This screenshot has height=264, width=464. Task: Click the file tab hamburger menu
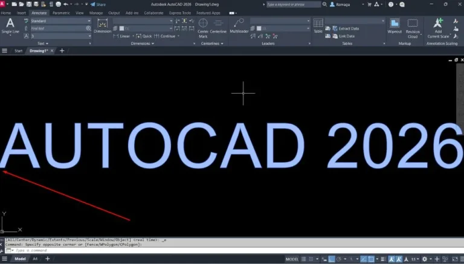(x=4, y=51)
